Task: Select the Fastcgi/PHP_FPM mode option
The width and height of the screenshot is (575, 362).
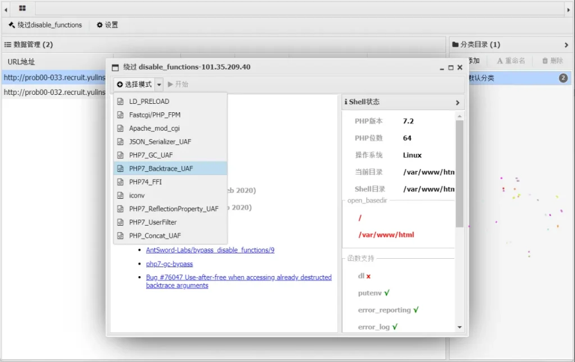Action: coord(154,115)
